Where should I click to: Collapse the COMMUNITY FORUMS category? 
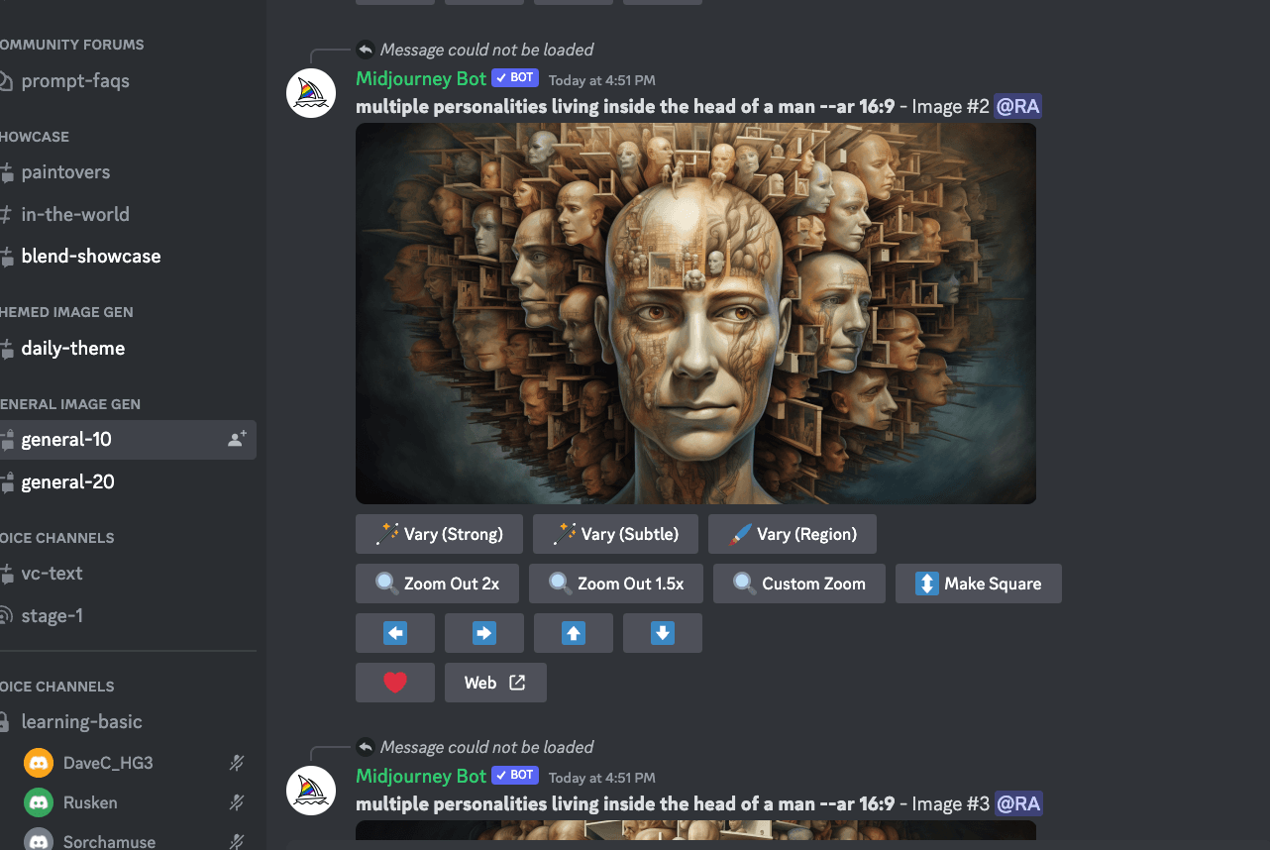pos(71,45)
